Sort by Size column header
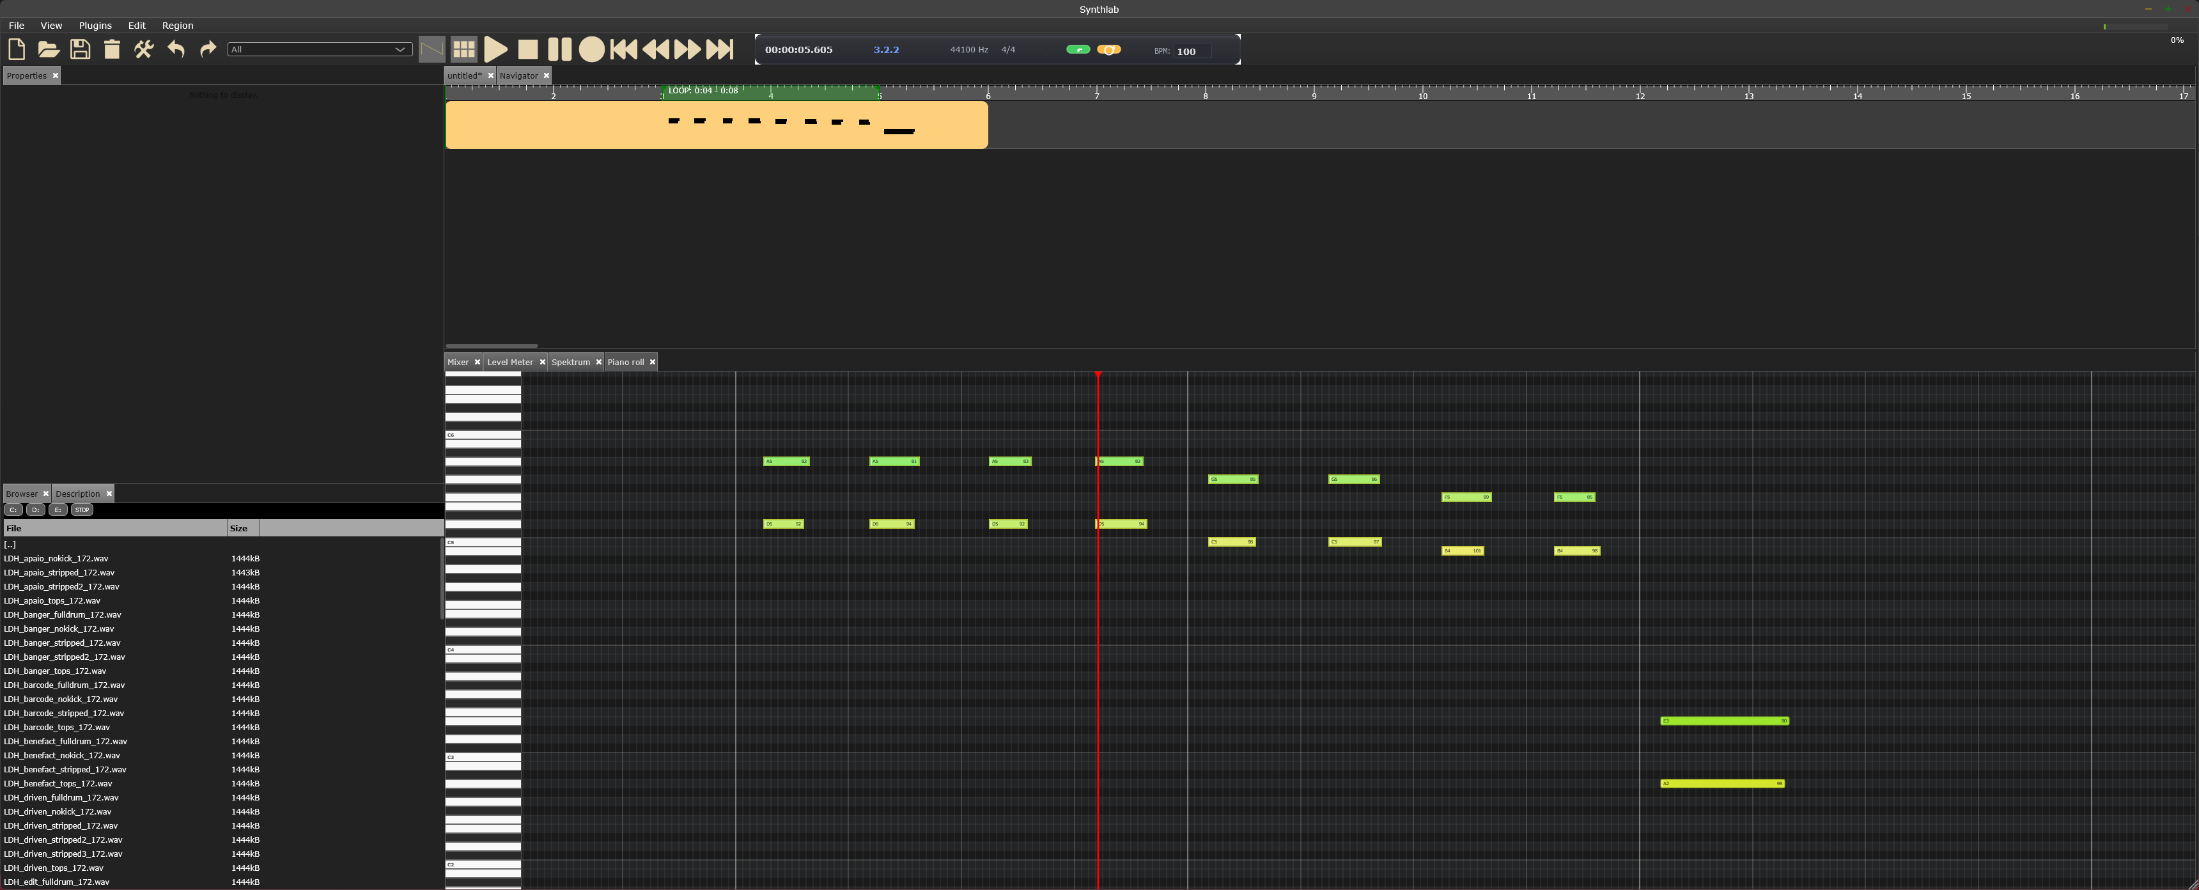 pyautogui.click(x=242, y=528)
